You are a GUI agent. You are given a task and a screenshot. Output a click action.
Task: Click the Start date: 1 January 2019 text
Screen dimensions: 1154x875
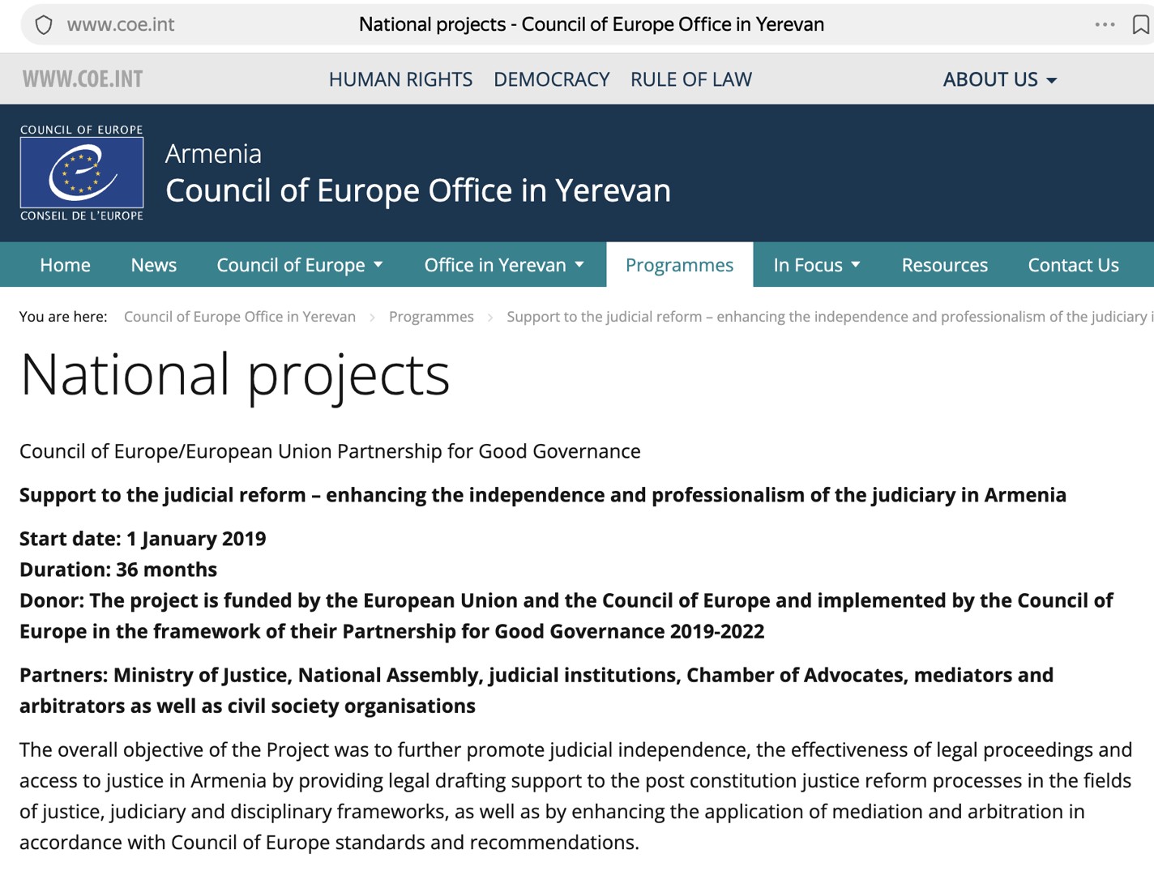coord(143,539)
